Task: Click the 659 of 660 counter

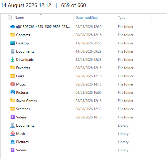Action: (x=74, y=5)
